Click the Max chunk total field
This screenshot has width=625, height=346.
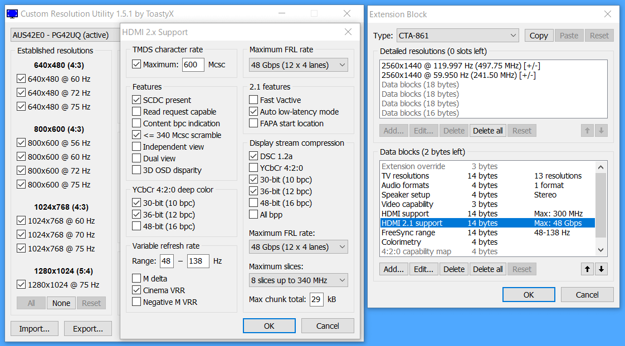pos(316,299)
